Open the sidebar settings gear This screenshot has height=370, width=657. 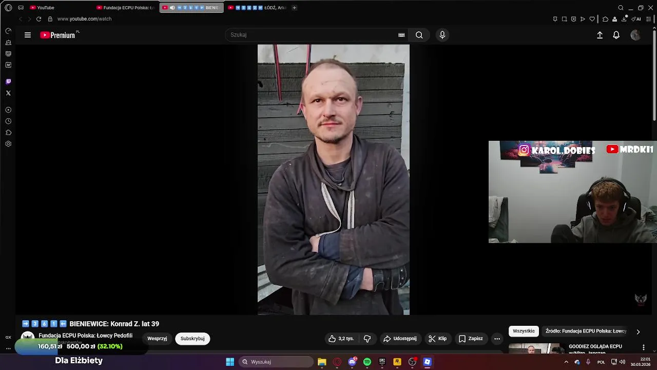click(x=8, y=144)
